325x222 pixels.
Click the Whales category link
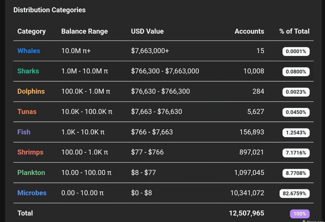point(29,51)
